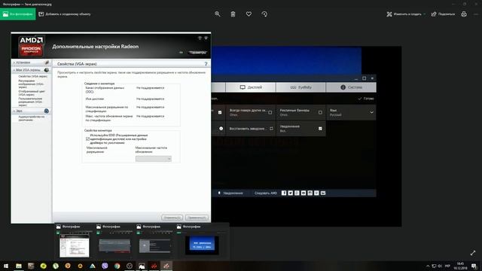
Task: Select Отображаемый цвет (VGA-экран) item
Action: pyautogui.click(x=32, y=93)
